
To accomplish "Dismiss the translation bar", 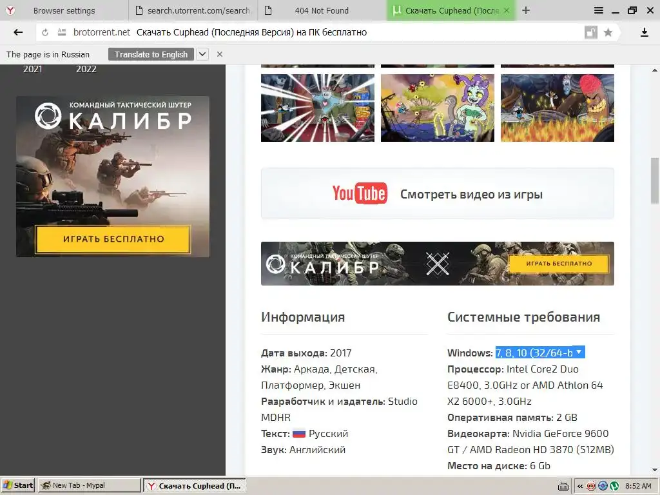I will click(x=220, y=54).
